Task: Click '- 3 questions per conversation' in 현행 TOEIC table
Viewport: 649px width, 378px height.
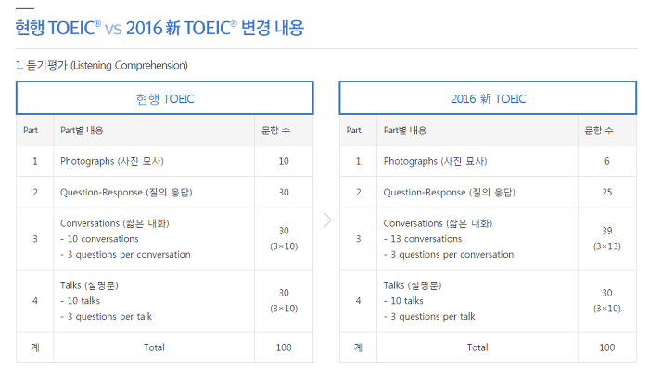Action: click(125, 255)
